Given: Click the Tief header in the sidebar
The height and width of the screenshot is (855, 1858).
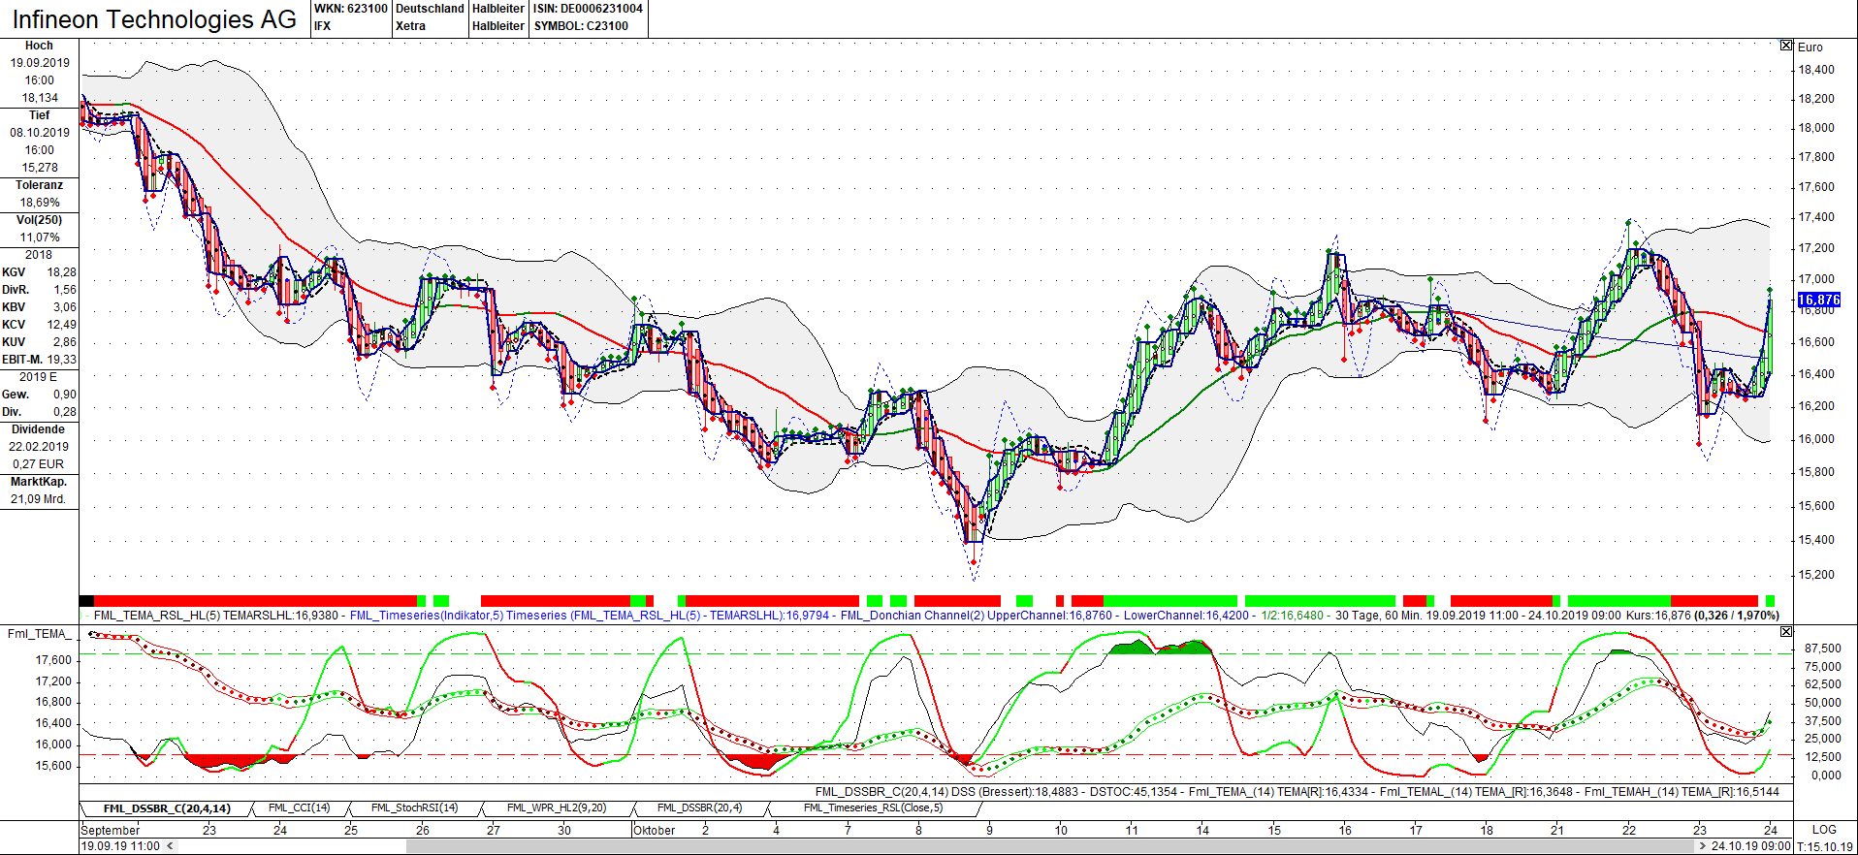Looking at the screenshot, I should 39,115.
